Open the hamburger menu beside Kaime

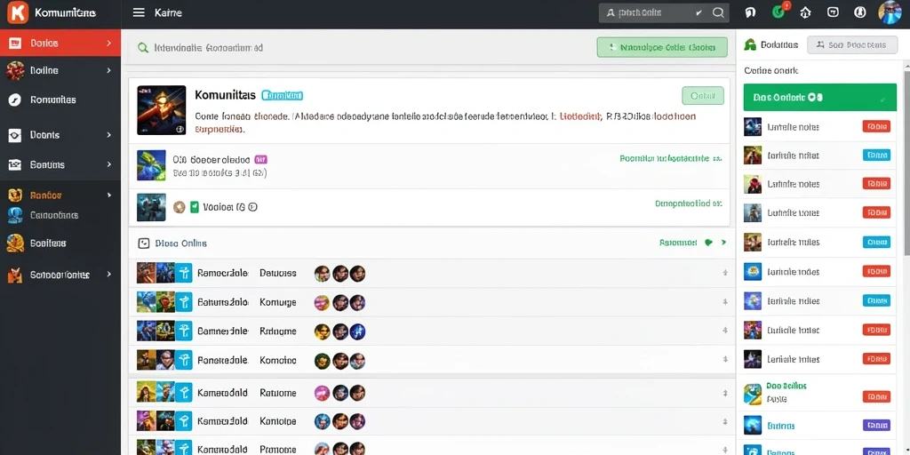pyautogui.click(x=139, y=12)
